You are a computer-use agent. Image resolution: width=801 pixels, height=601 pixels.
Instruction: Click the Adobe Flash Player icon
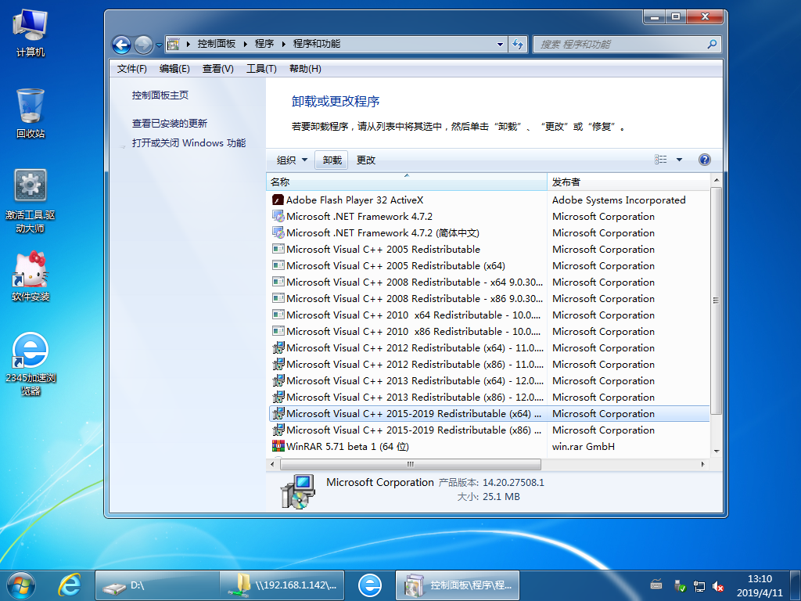tap(278, 200)
